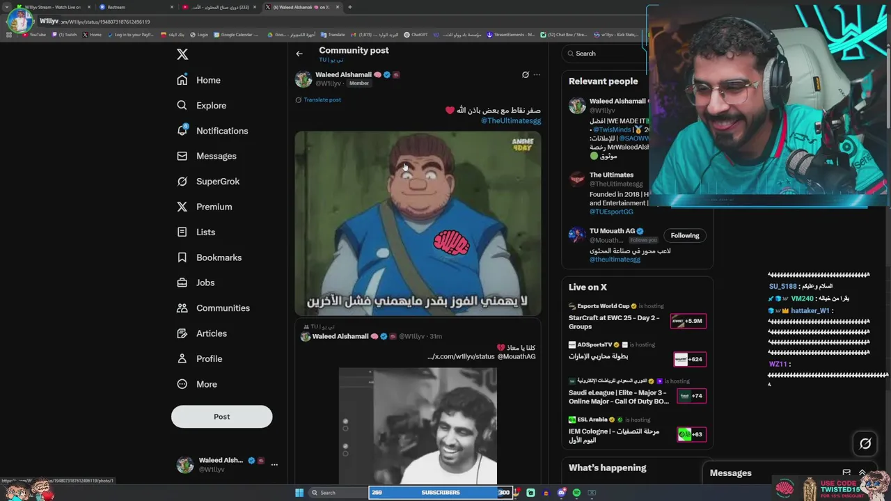This screenshot has height=501, width=891.
Task: Click Translate post link
Action: point(322,100)
